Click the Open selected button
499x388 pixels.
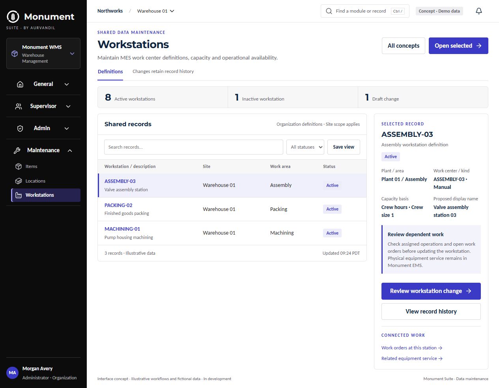click(x=458, y=46)
